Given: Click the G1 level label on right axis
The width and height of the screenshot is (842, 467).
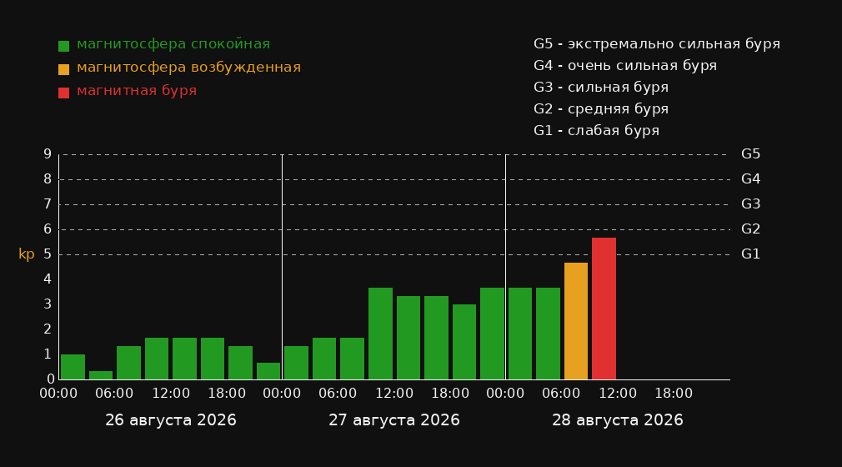Looking at the screenshot, I should tap(750, 254).
